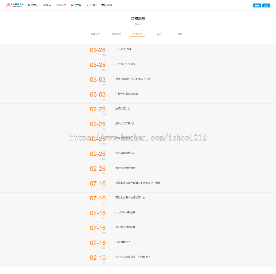The image size is (276, 274).
Task: Open 关于我们 navigation link
Action: [x=91, y=5]
